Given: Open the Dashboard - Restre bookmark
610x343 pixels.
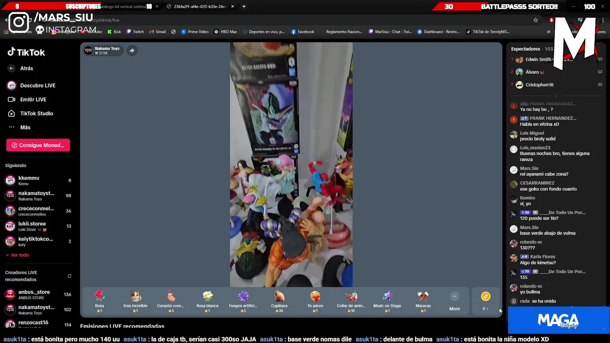Looking at the screenshot, I should point(438,32).
